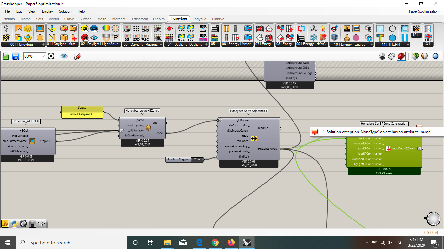Toggle the Boolean Toggle True value
This screenshot has width=444, height=249.
point(197,160)
